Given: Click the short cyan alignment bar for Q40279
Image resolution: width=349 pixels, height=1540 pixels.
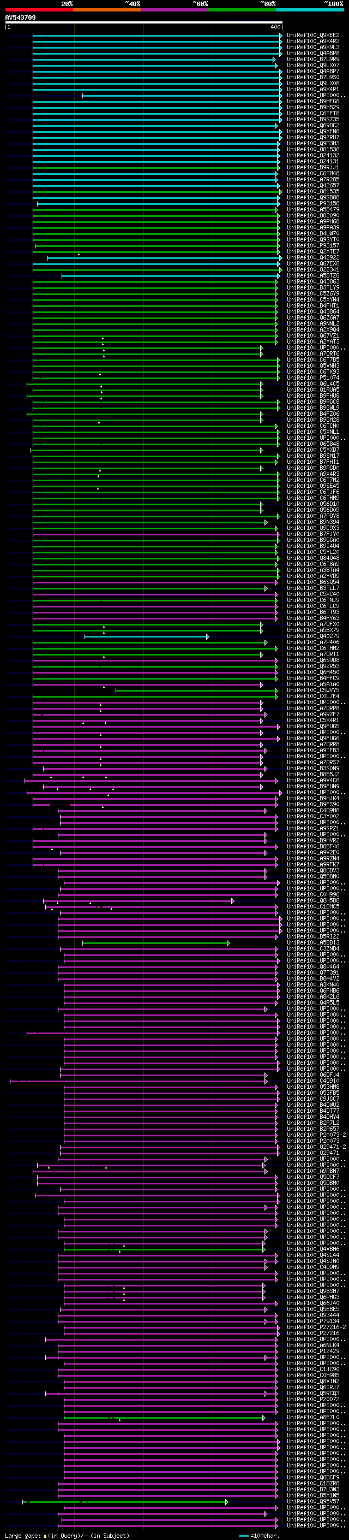Looking at the screenshot, I should coord(146,636).
